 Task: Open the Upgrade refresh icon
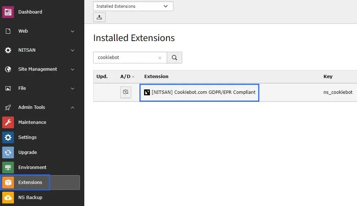8,152
